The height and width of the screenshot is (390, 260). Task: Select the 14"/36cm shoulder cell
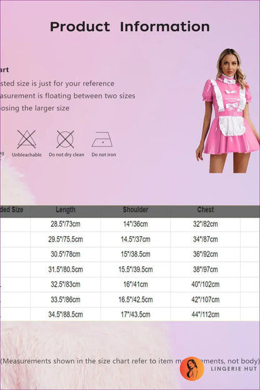tap(136, 224)
